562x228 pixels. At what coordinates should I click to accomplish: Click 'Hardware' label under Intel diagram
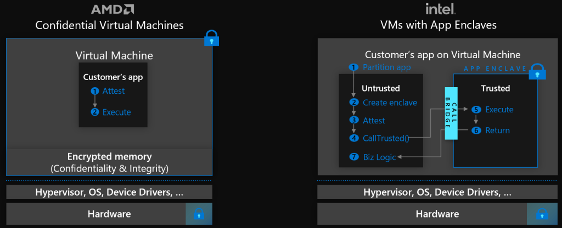click(437, 214)
